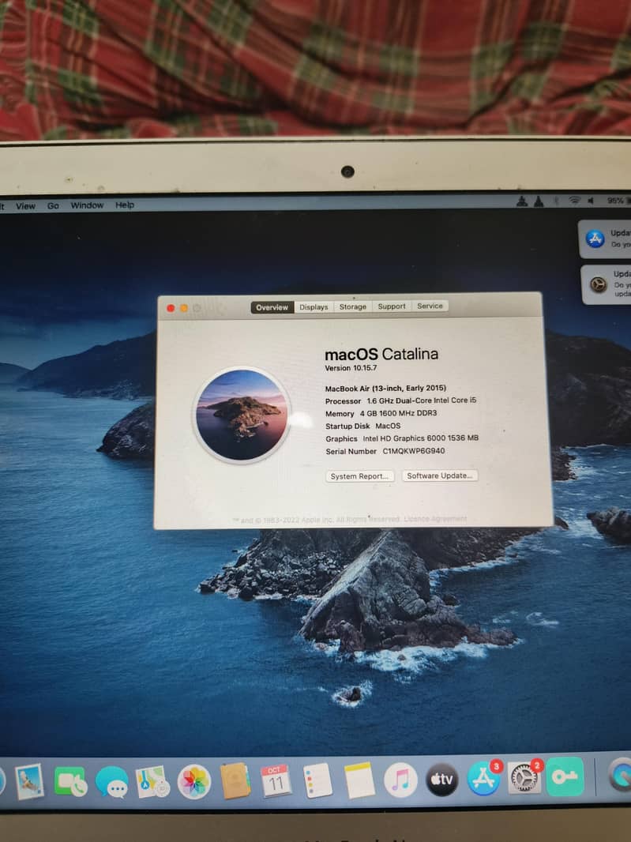
Task: Switch to the Support tab
Action: coord(392,306)
